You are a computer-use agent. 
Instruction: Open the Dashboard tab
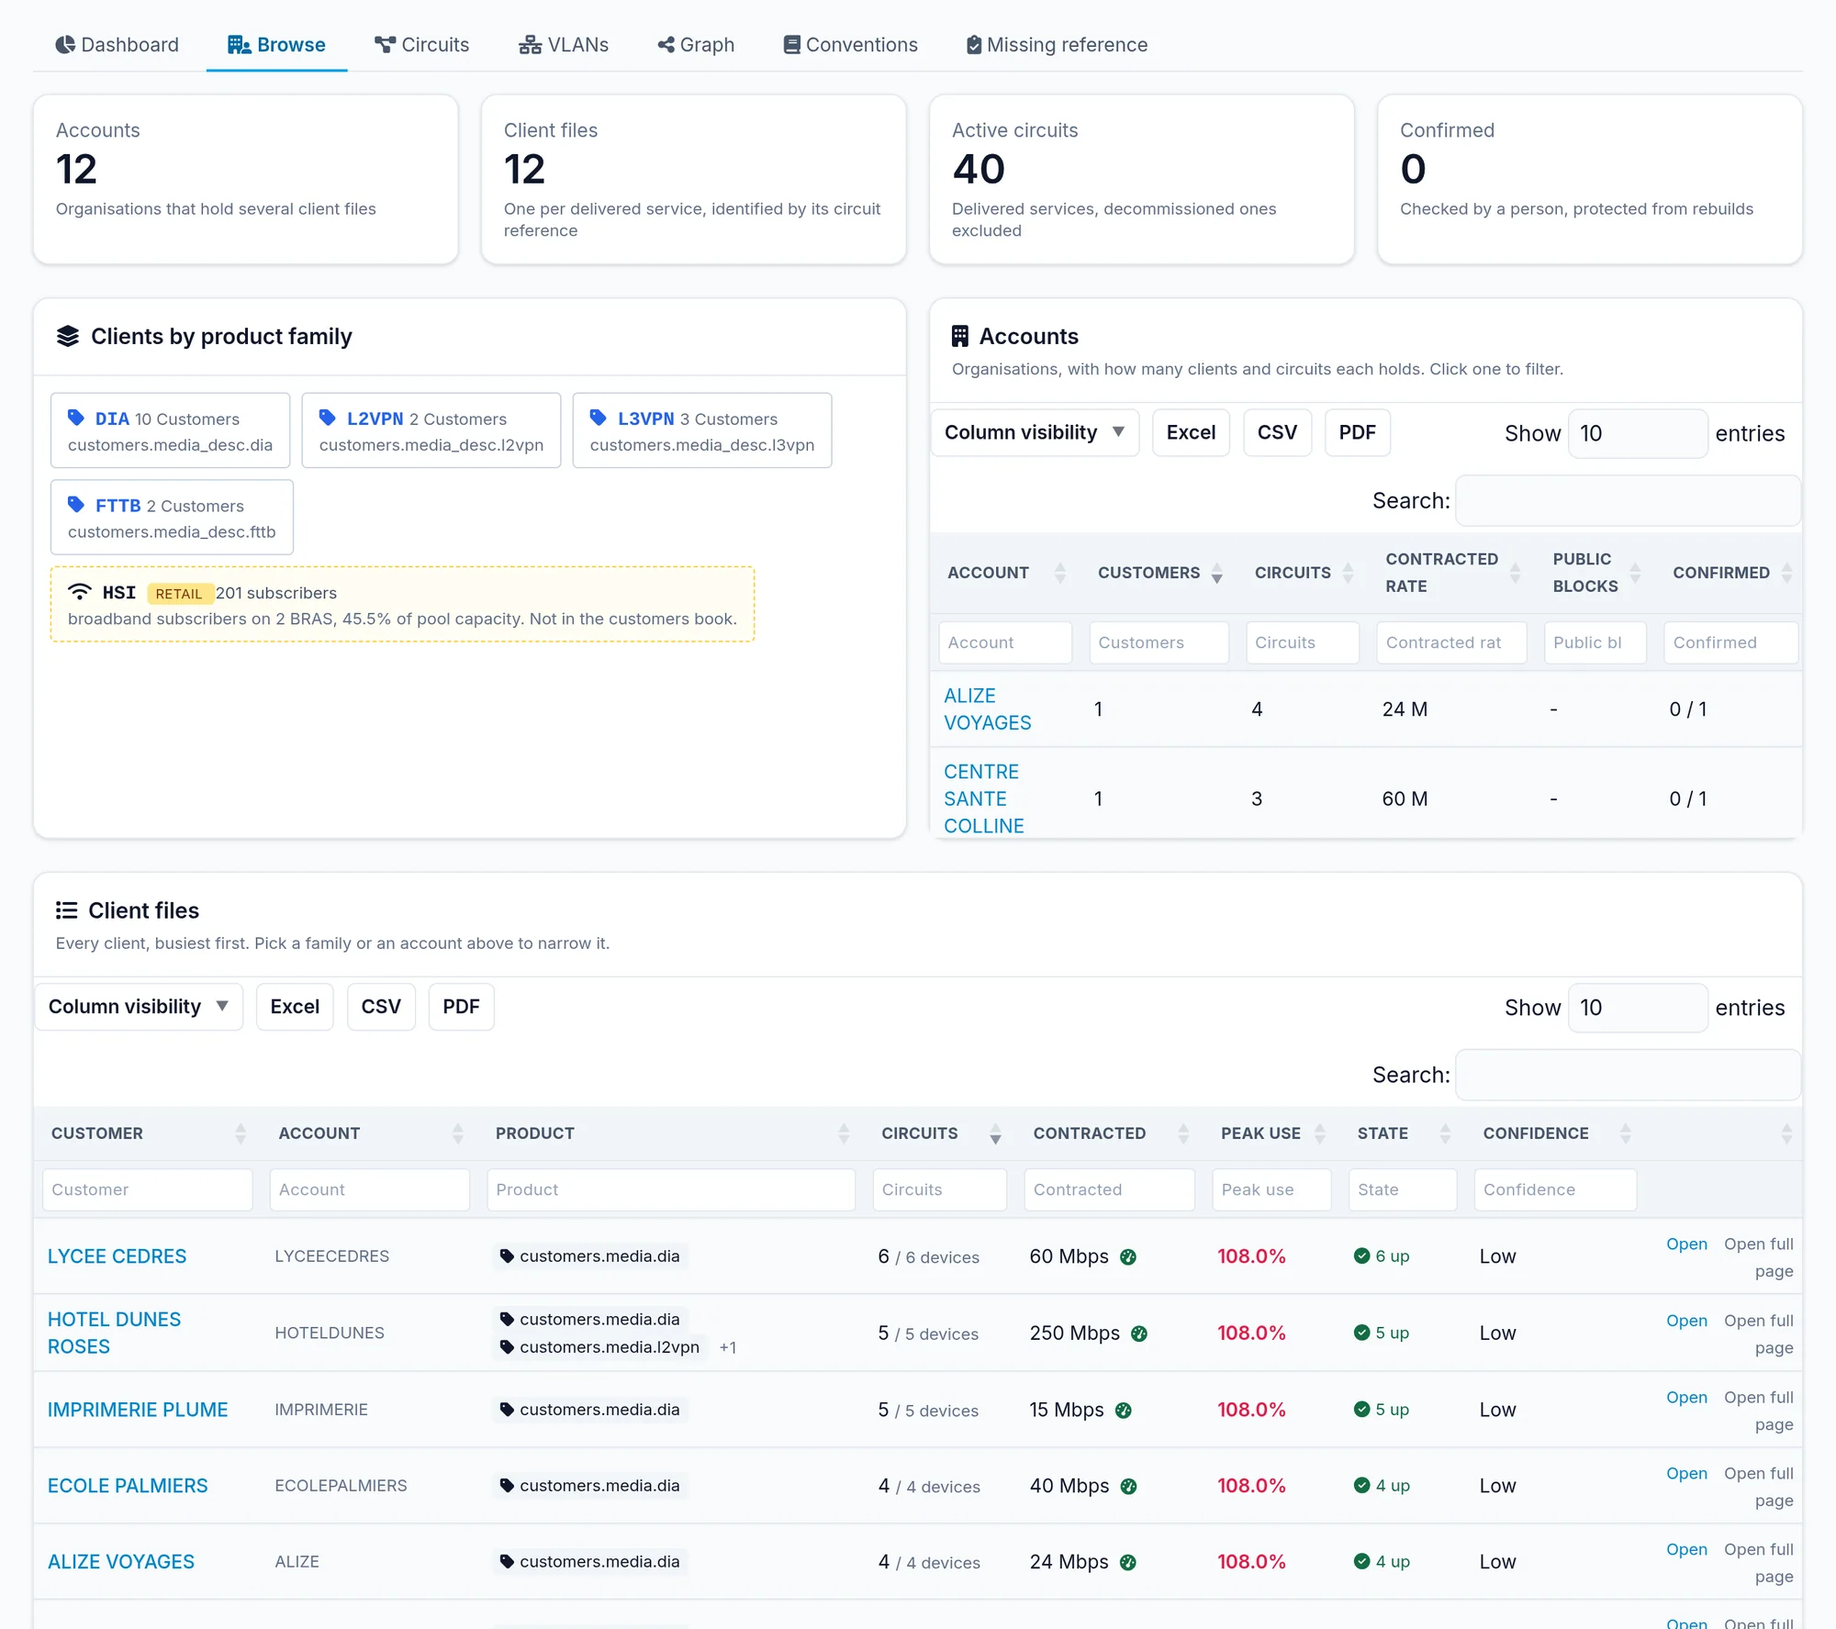[x=117, y=45]
